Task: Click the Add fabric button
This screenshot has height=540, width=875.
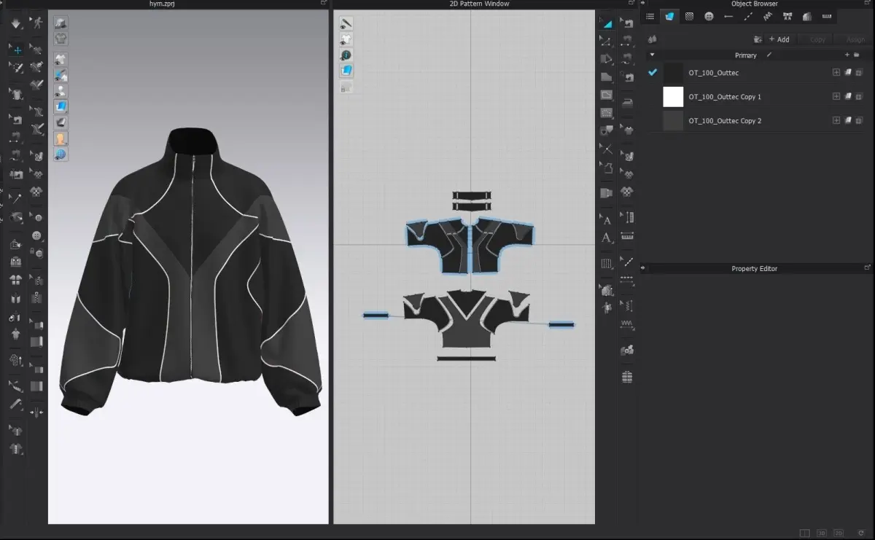Action: (779, 39)
